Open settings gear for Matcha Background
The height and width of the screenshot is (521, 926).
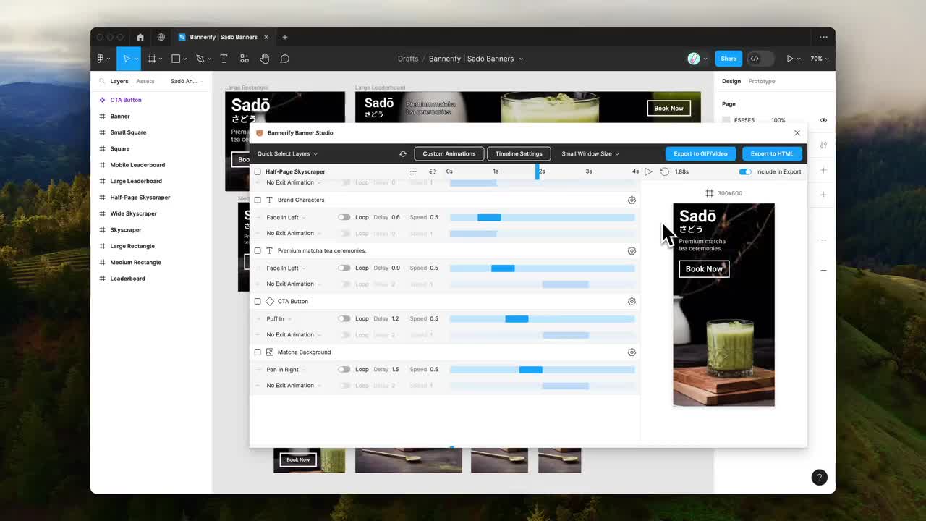632,352
